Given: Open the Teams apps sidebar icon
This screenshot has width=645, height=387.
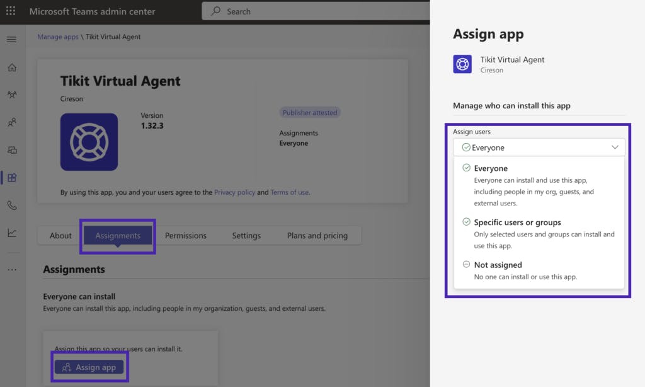Looking at the screenshot, I should click(12, 178).
